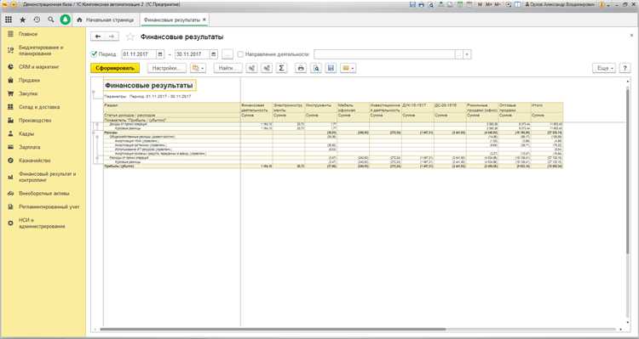
Task: Open report variants dropdown button
Action: (x=198, y=68)
